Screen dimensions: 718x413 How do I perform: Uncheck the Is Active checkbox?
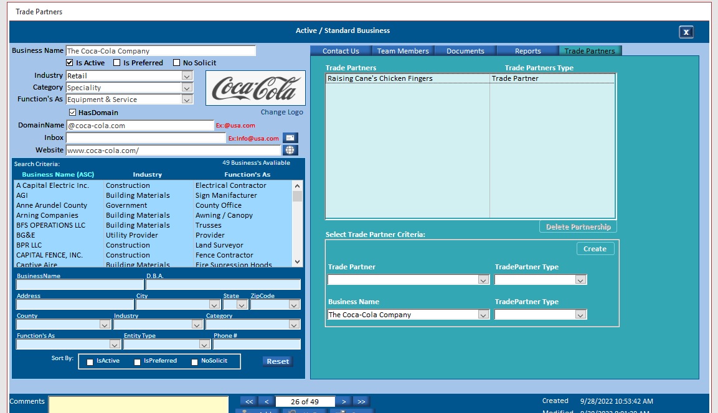[70, 63]
